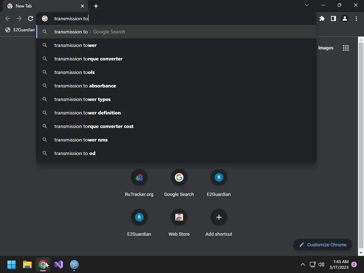This screenshot has width=364, height=273.
Task: Select 'transmission tools' suggestion
Action: (x=176, y=72)
